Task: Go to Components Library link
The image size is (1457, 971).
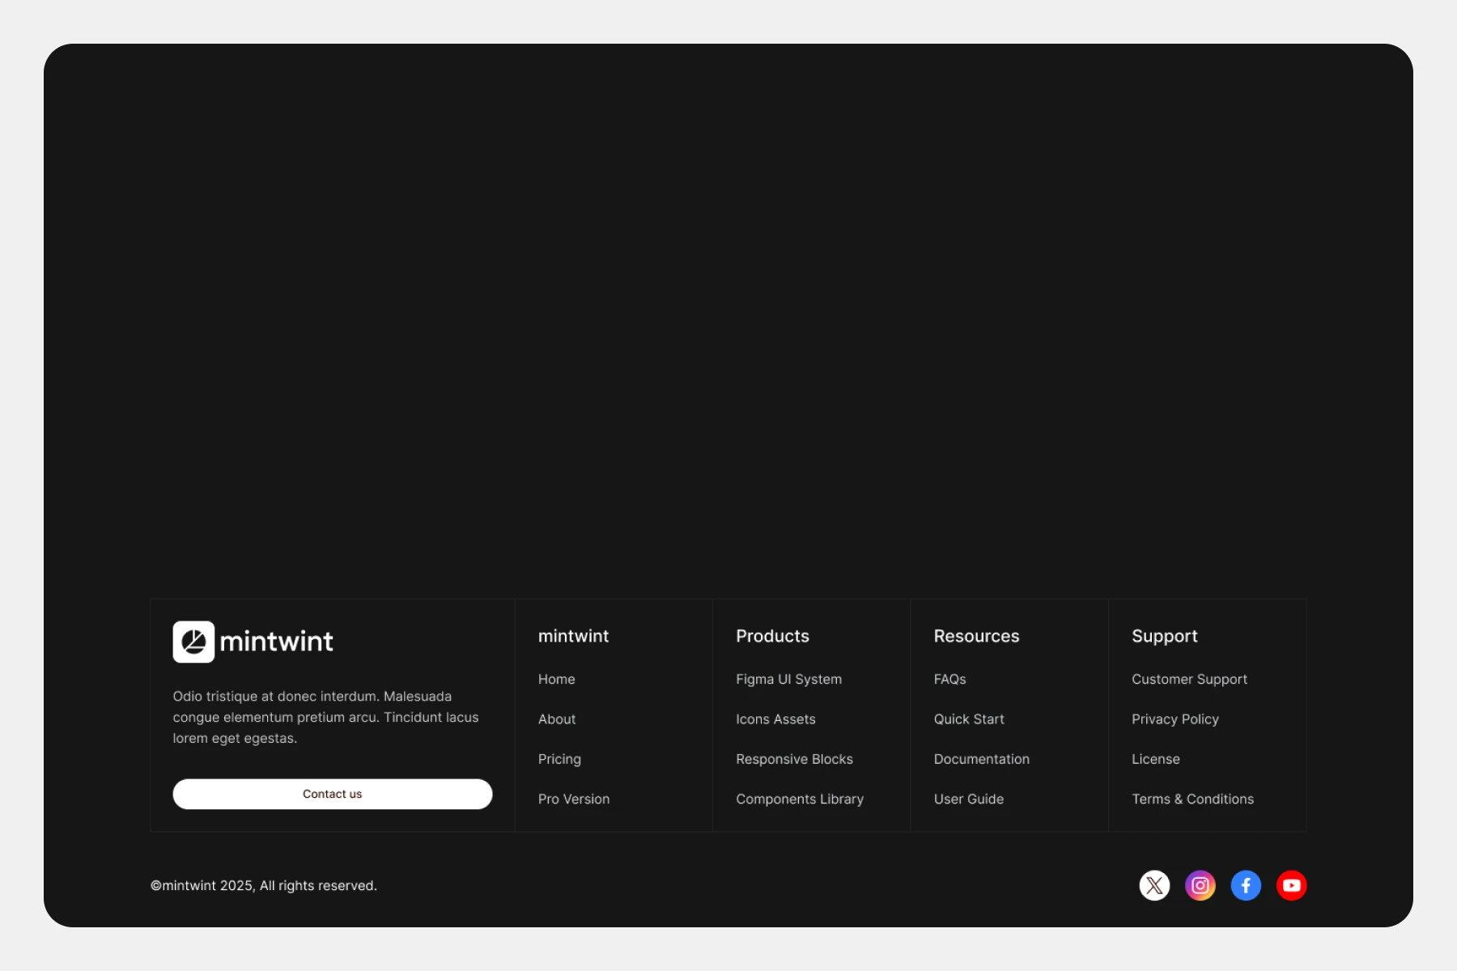Action: click(x=800, y=799)
